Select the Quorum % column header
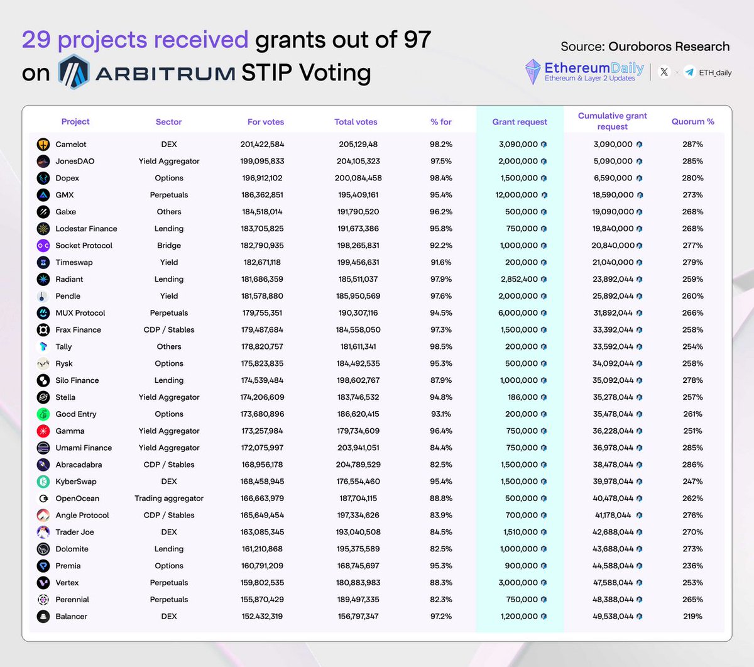Screen dimensions: 754x667 tap(693, 122)
